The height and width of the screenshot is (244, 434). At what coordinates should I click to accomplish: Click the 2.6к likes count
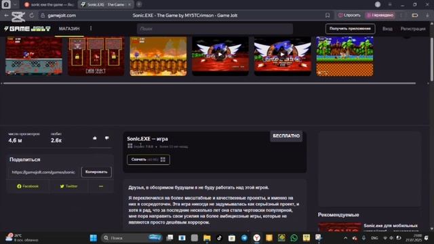coord(56,140)
